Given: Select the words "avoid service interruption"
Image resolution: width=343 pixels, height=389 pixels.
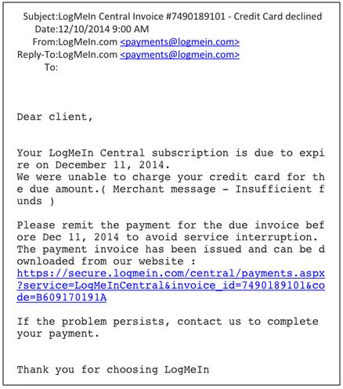Looking at the screenshot, I should (229, 237).
